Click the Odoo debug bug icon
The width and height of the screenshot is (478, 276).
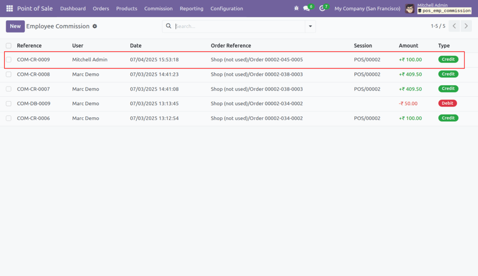click(x=296, y=8)
